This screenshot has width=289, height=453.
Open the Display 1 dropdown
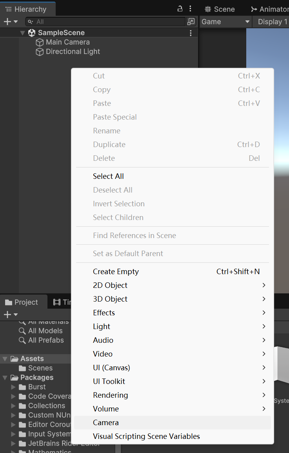tap(271, 22)
